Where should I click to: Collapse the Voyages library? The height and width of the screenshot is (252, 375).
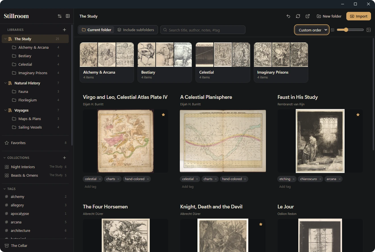5,110
